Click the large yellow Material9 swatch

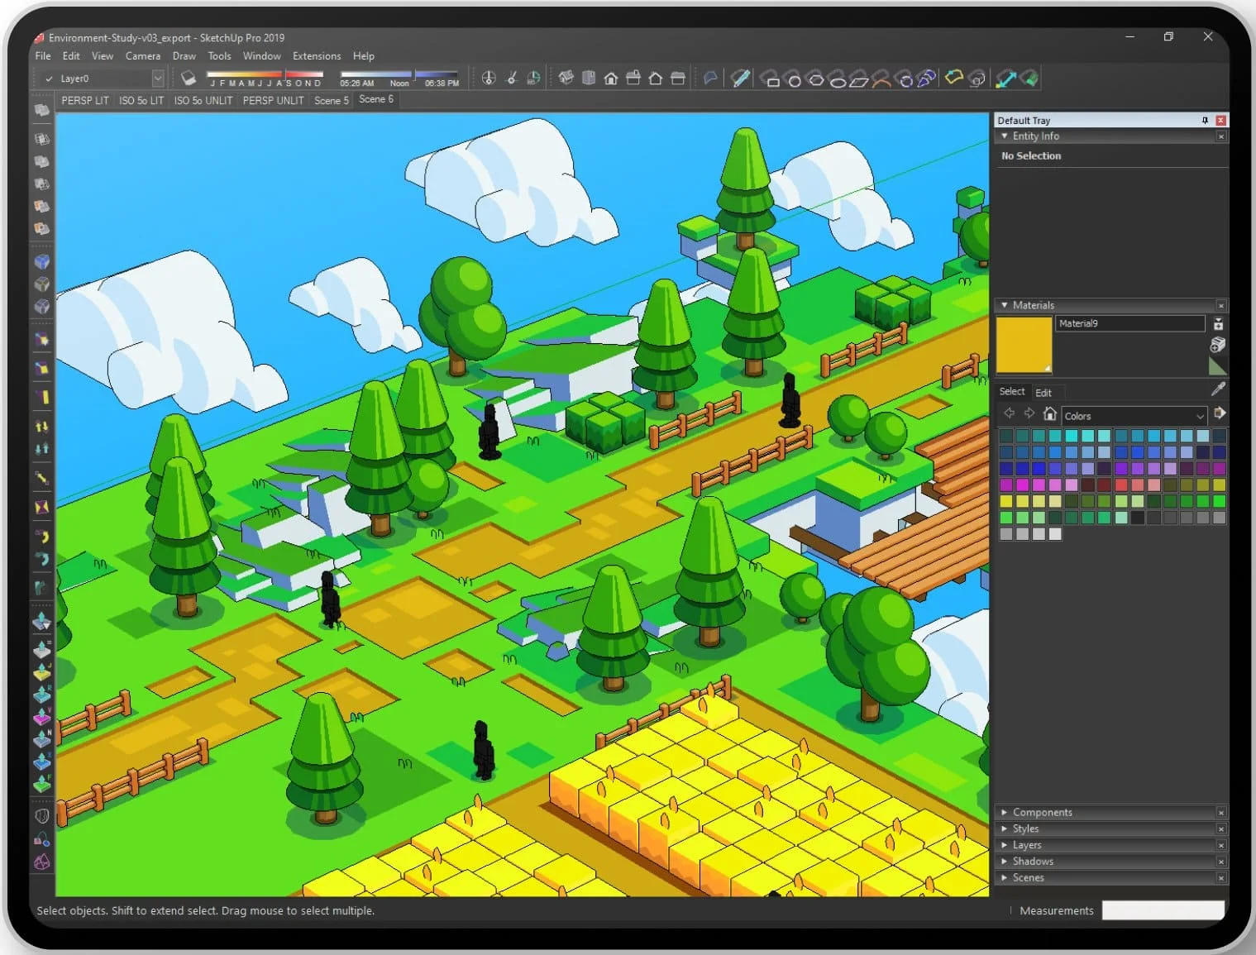pyautogui.click(x=1024, y=344)
